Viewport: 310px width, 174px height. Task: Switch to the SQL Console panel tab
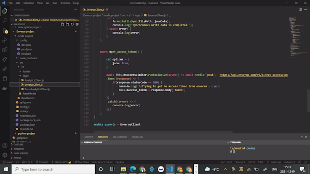(x=120, y=137)
